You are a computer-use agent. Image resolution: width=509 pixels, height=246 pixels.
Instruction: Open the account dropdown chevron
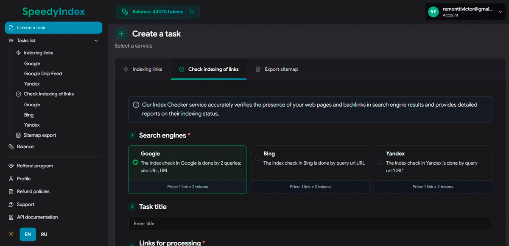tap(500, 12)
